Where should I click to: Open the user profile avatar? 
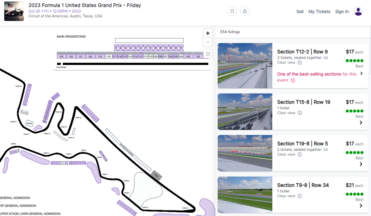coord(358,12)
